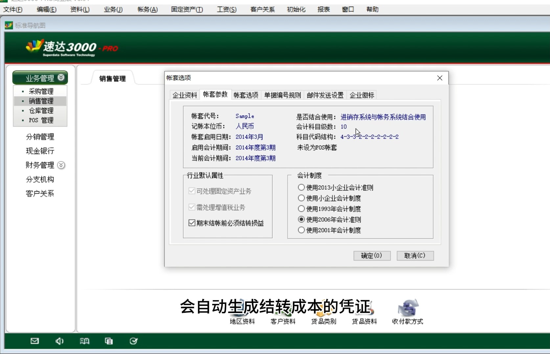Select 使用2013小企业会计准则 radio option
Image resolution: width=550 pixels, height=354 pixels.
pos(301,187)
